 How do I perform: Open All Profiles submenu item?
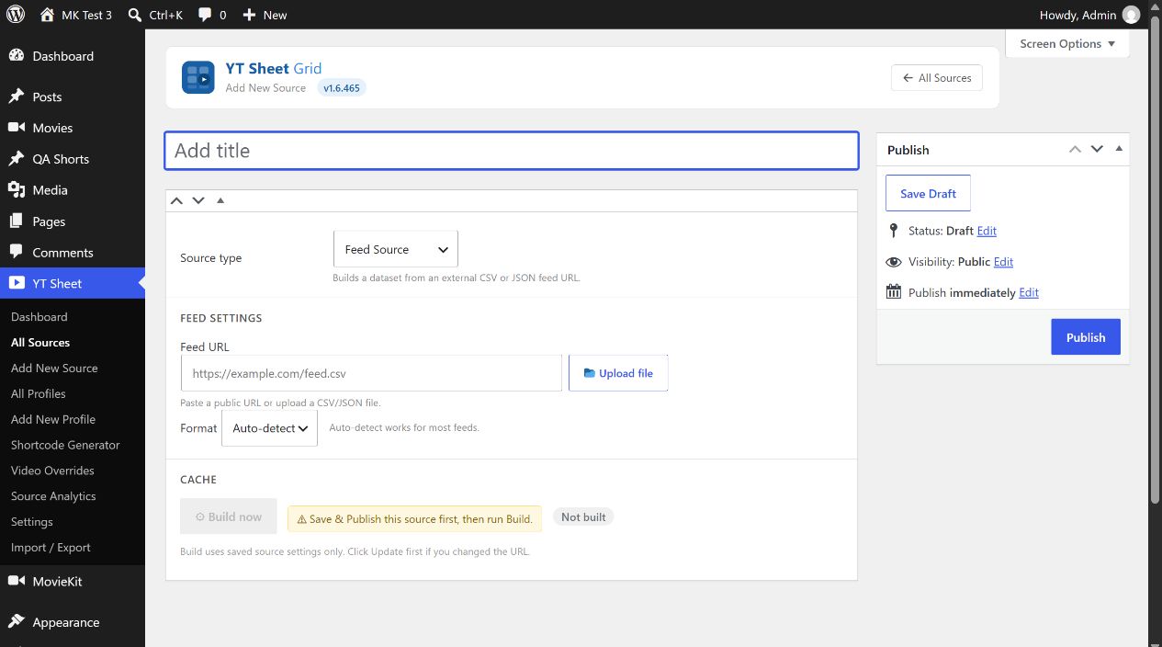click(39, 393)
